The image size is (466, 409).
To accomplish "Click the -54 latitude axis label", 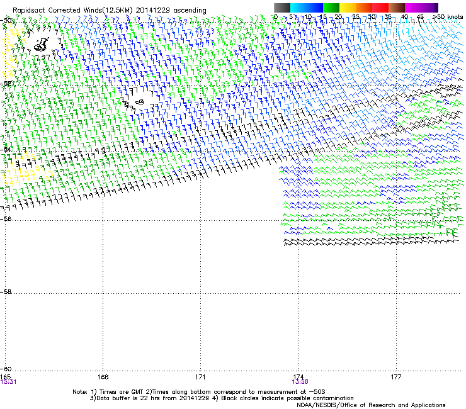I will point(5,149).
